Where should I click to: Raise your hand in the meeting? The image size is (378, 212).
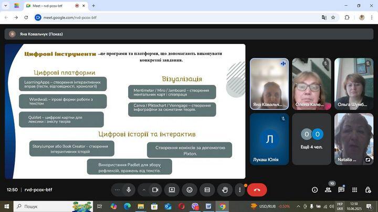coord(225,190)
